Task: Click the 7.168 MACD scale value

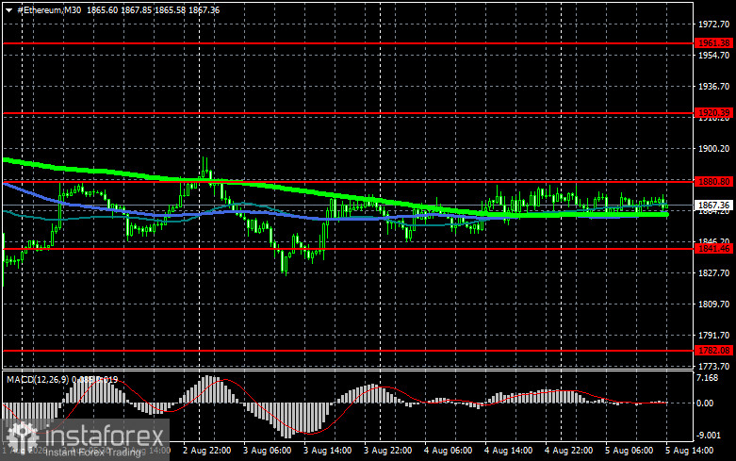Action: click(708, 378)
